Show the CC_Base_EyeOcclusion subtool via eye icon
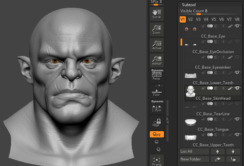244x166 pixels. (x=237, y=41)
